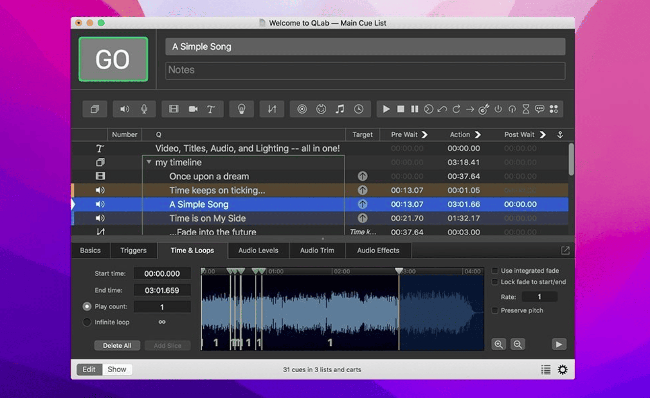
Task: Click the Action column chevron
Action: (477, 134)
